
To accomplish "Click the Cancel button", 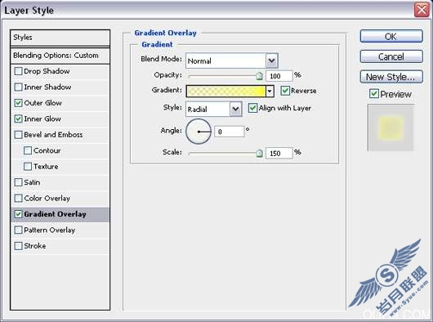I will [391, 56].
